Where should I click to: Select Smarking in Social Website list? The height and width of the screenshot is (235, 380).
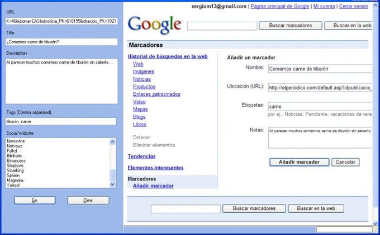(15, 170)
